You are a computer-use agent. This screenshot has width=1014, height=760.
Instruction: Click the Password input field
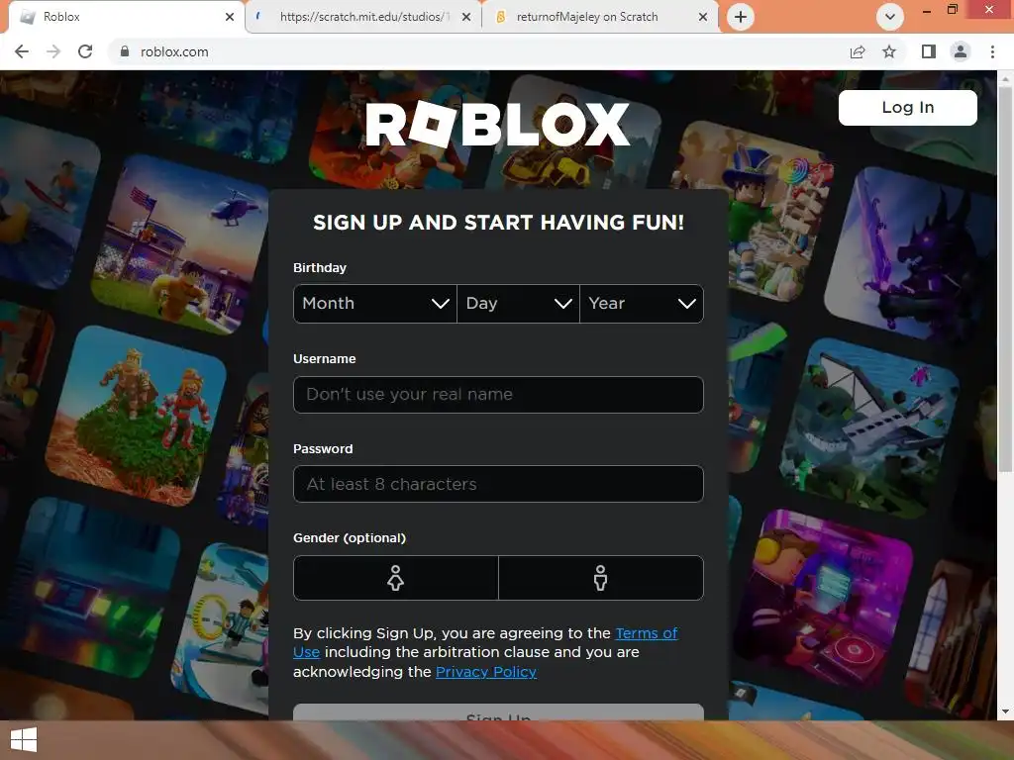pos(498,484)
